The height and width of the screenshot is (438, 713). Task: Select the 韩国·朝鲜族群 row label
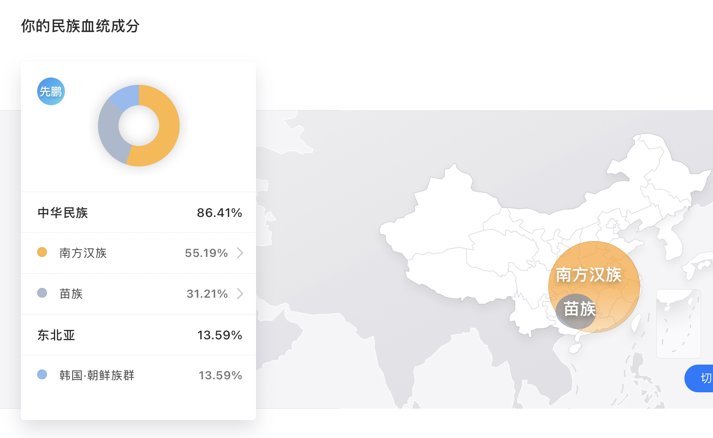click(97, 375)
